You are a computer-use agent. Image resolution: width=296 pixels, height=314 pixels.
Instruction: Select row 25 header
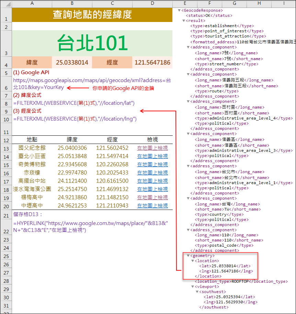click(6, 256)
